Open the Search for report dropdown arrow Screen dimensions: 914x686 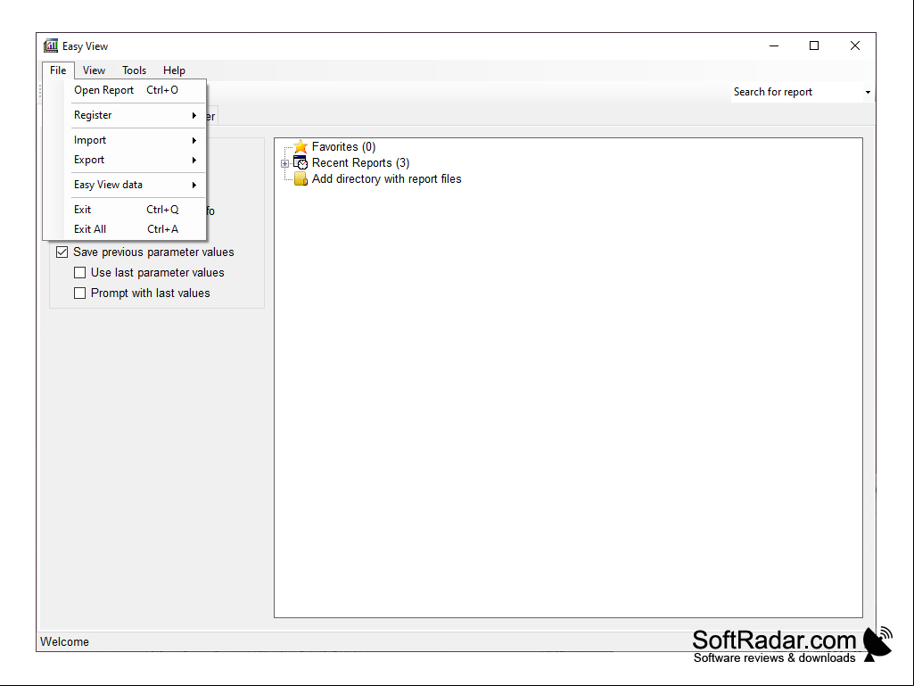click(868, 92)
